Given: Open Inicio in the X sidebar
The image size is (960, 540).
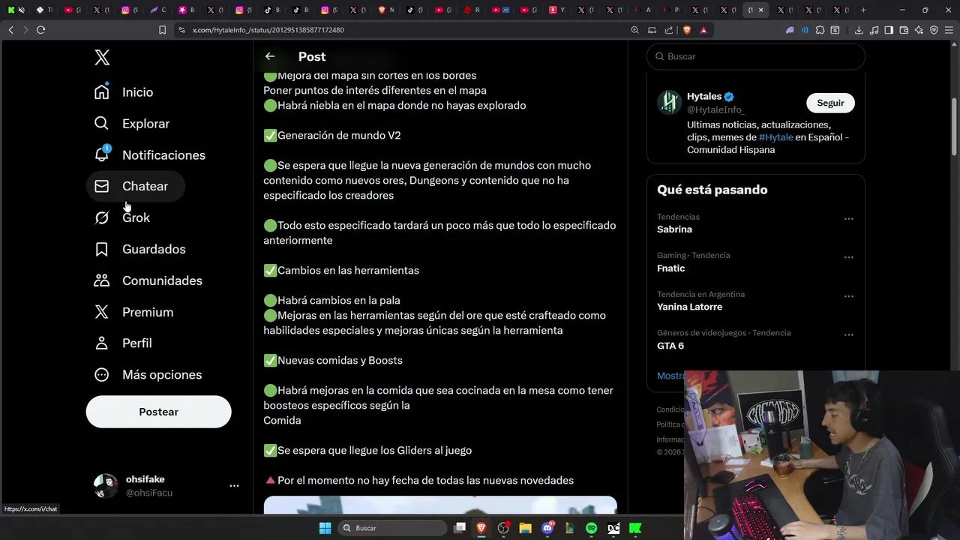Looking at the screenshot, I should tap(124, 92).
